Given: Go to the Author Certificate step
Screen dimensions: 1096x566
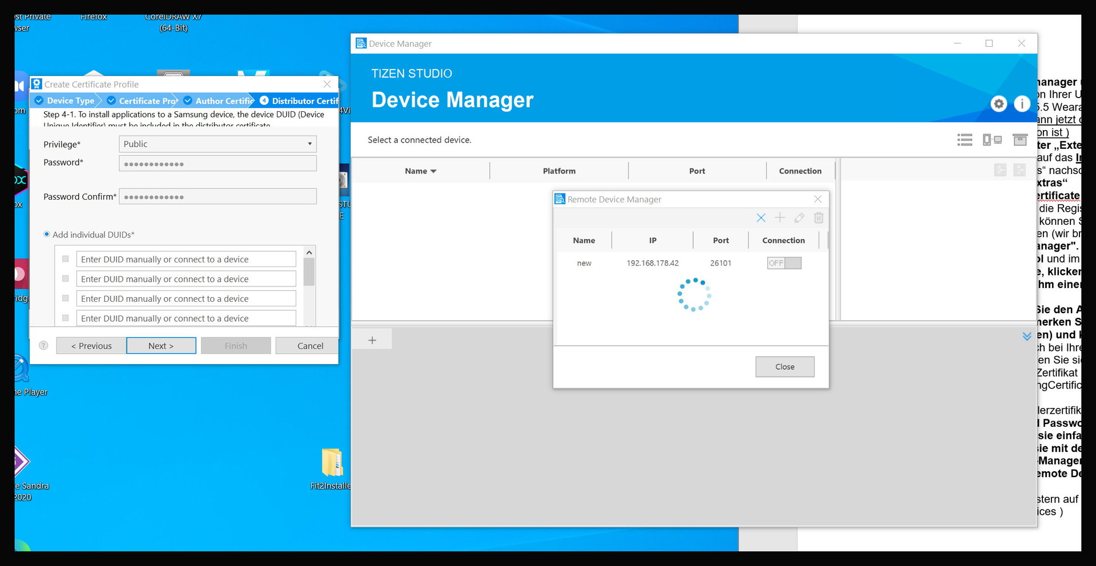Looking at the screenshot, I should point(219,100).
